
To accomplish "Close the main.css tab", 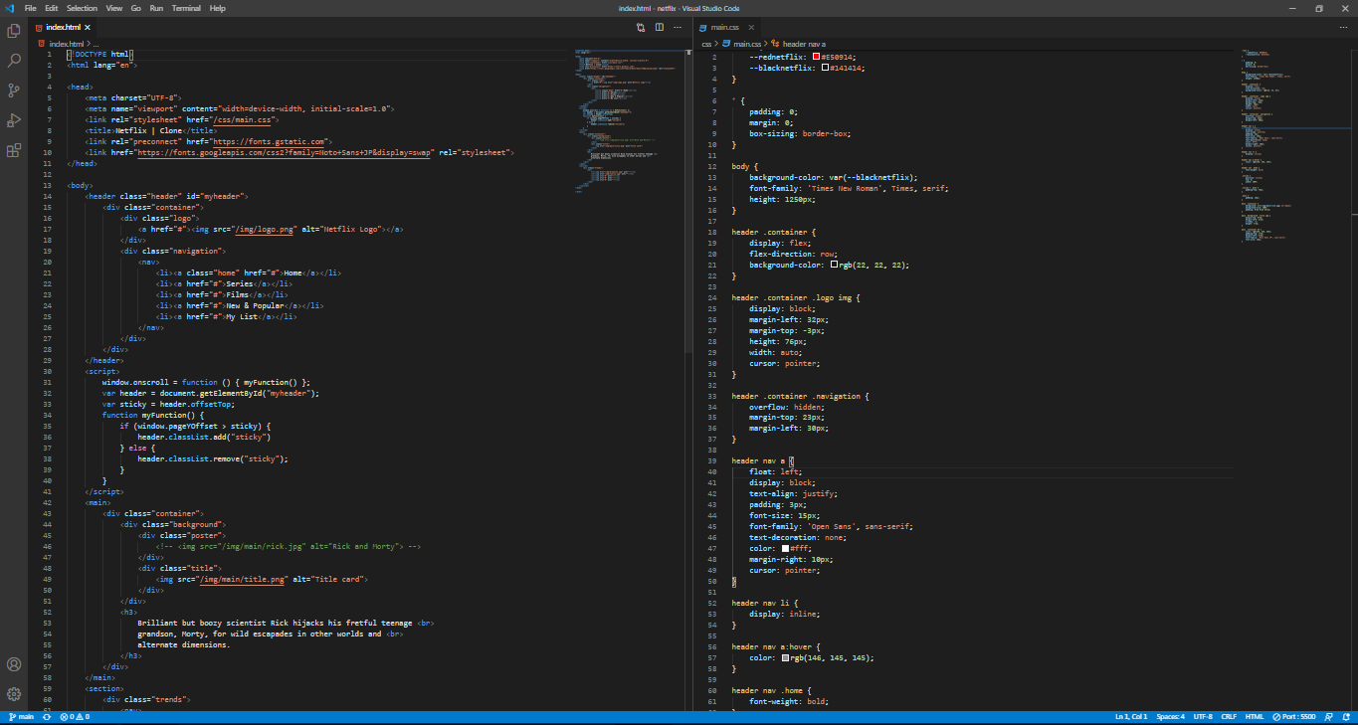I will point(751,27).
